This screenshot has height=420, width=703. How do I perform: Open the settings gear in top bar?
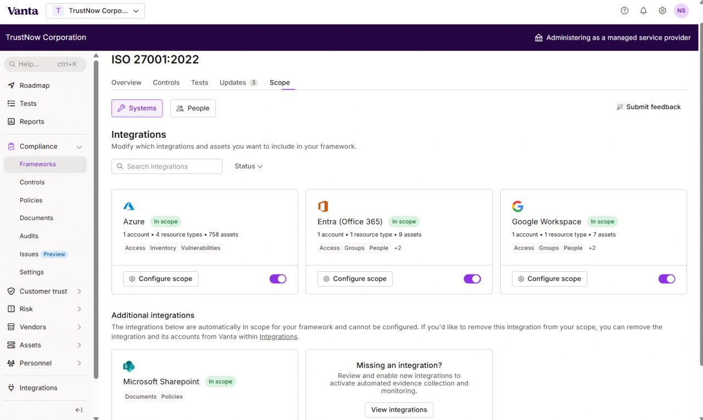662,11
